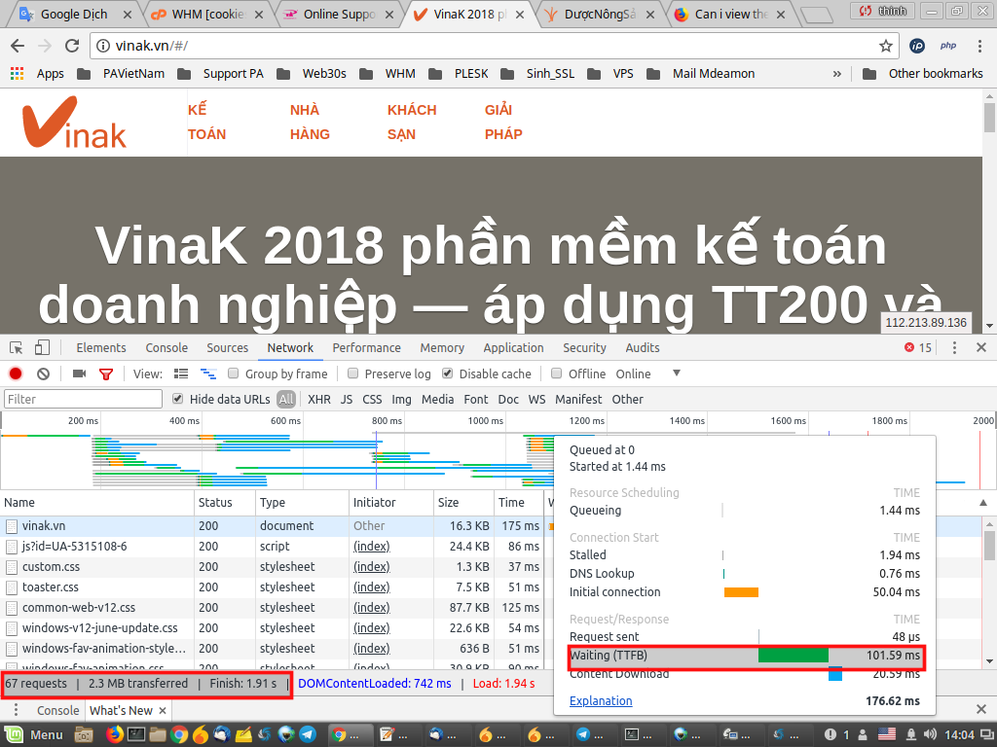
Task: Show All request types filter
Action: [x=286, y=399]
